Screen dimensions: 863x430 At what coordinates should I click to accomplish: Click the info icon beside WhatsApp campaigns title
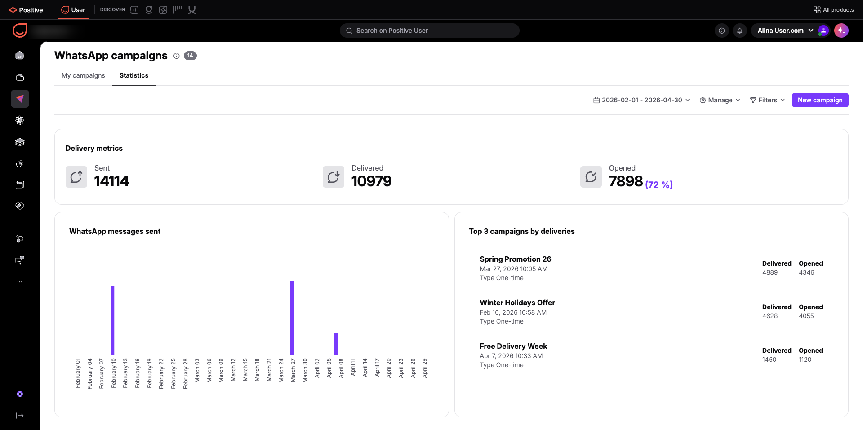click(x=177, y=56)
